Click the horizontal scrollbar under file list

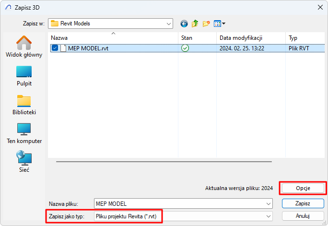[x=164, y=162]
